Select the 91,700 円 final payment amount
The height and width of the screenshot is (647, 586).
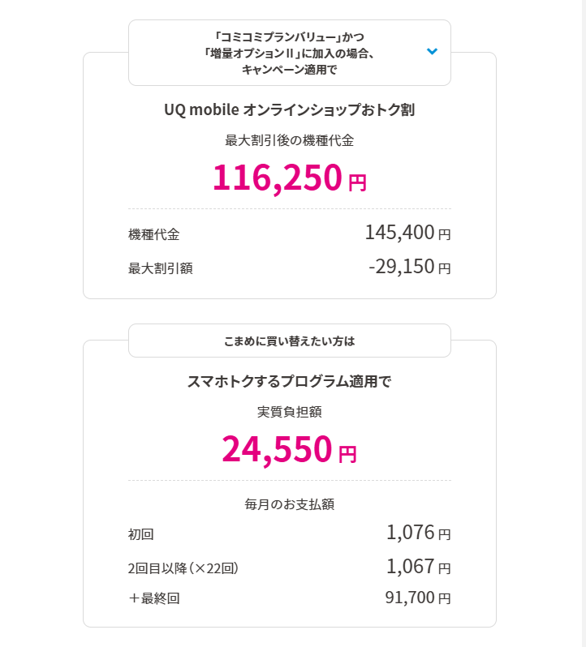[x=417, y=598]
